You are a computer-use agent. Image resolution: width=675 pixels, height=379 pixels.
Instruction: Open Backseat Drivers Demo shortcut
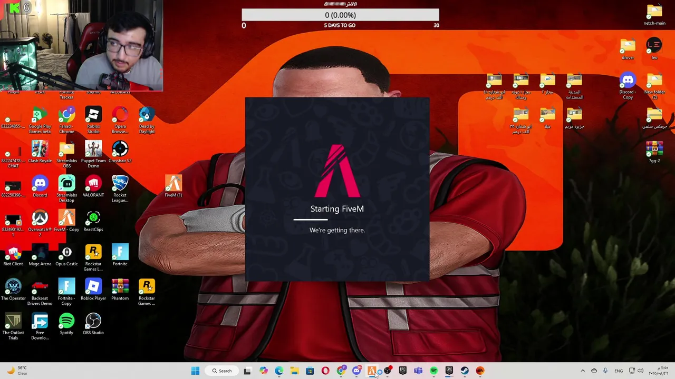[40, 292]
